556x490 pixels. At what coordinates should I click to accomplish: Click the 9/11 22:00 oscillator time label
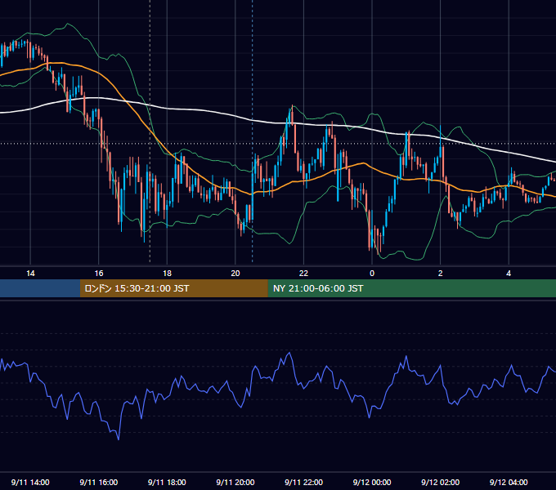point(303,482)
